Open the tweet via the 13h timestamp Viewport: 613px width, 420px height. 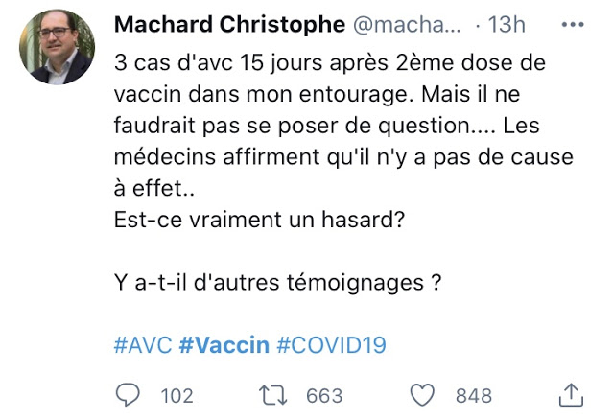503,25
